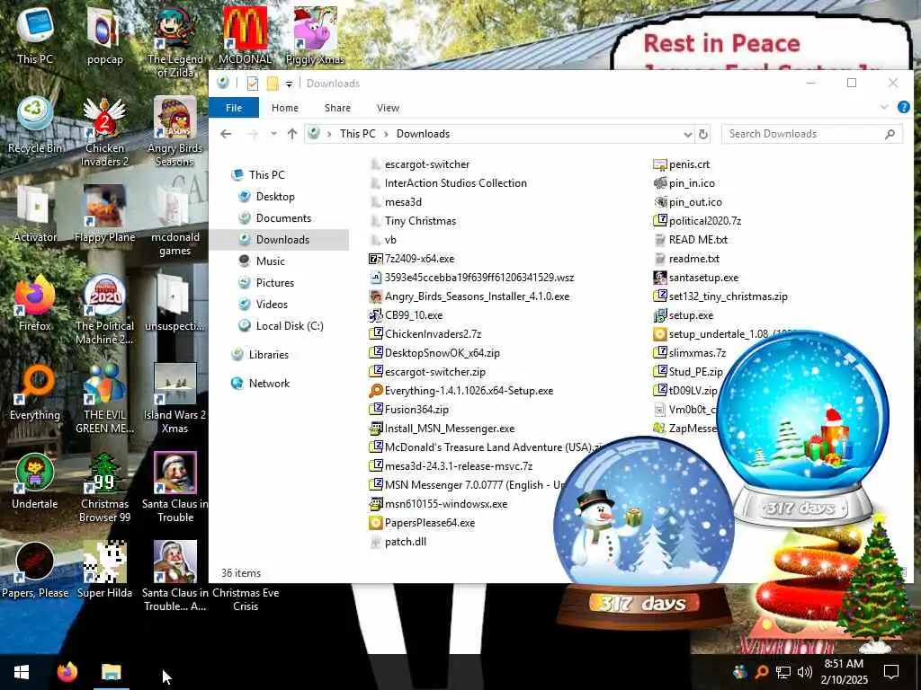Click the Back navigation arrow
921x690 pixels.
click(x=226, y=134)
